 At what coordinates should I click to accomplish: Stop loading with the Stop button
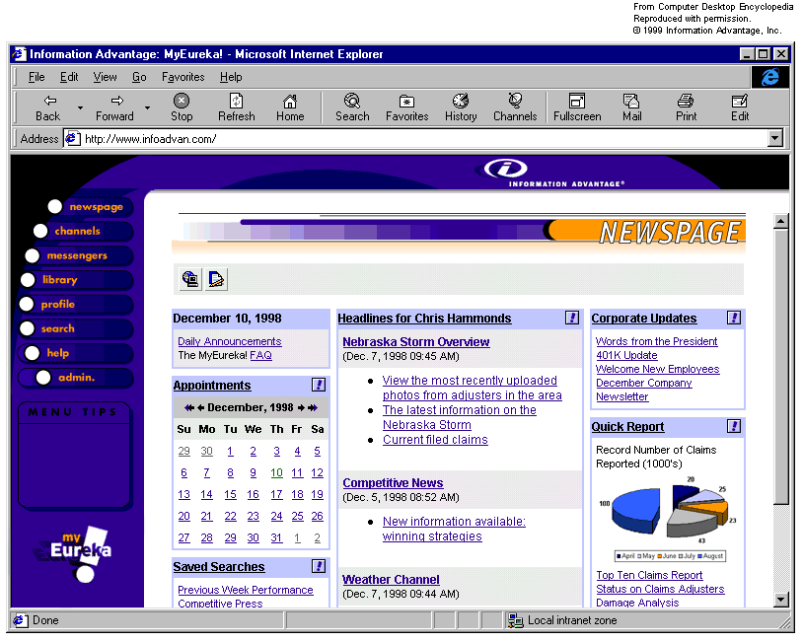(x=182, y=108)
